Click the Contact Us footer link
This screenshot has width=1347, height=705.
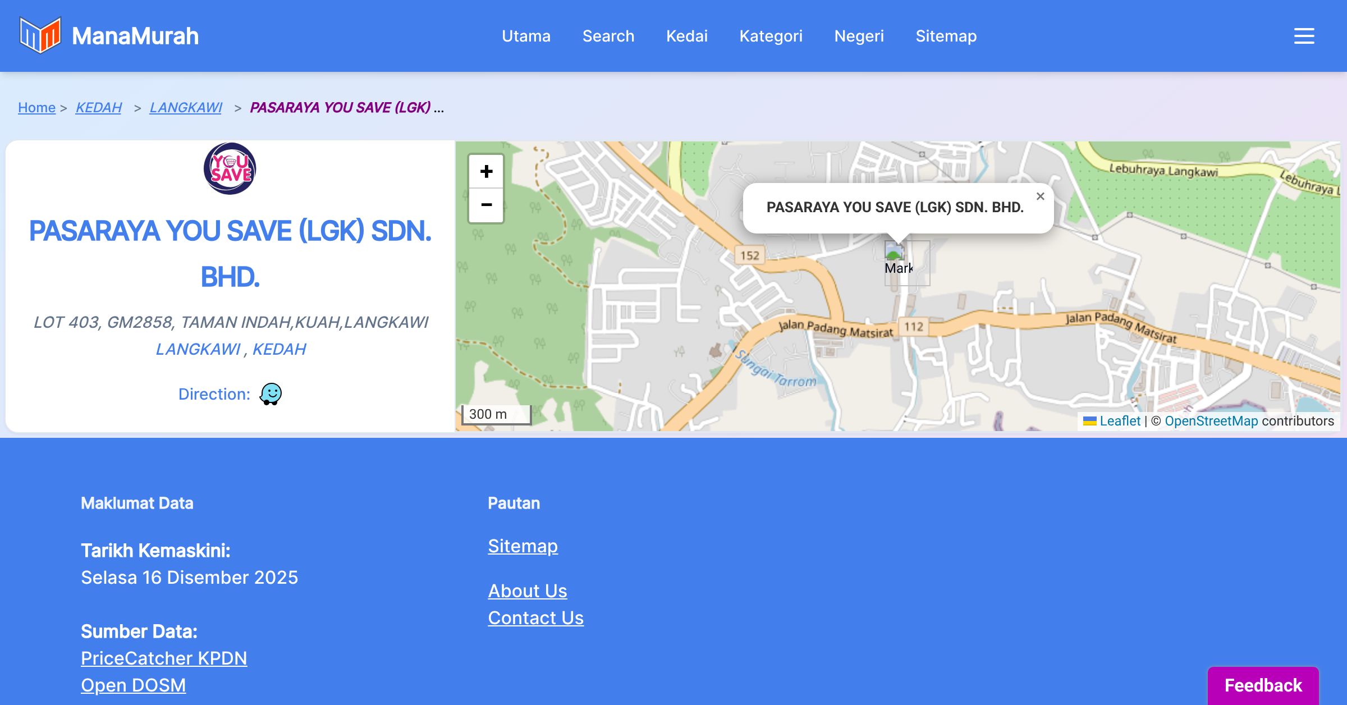pyautogui.click(x=535, y=617)
